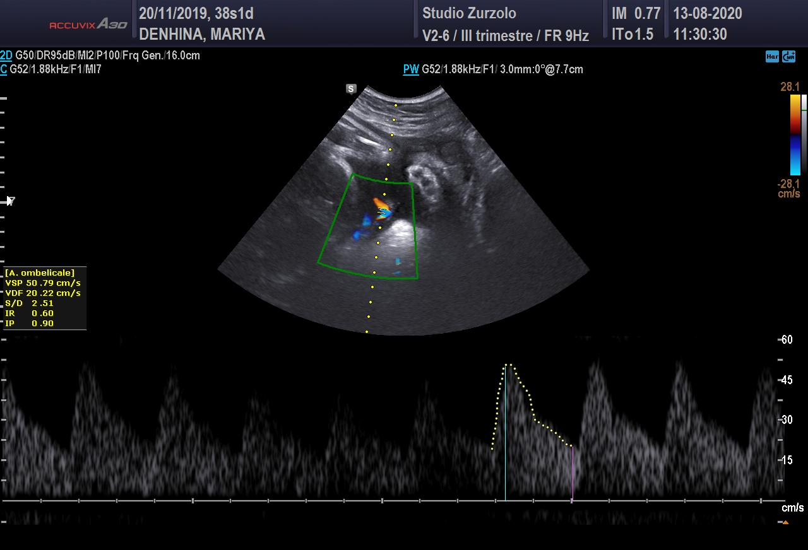Click the cyan peak systolic cursor line
Viewport: 808px width, 550px height.
[505, 435]
